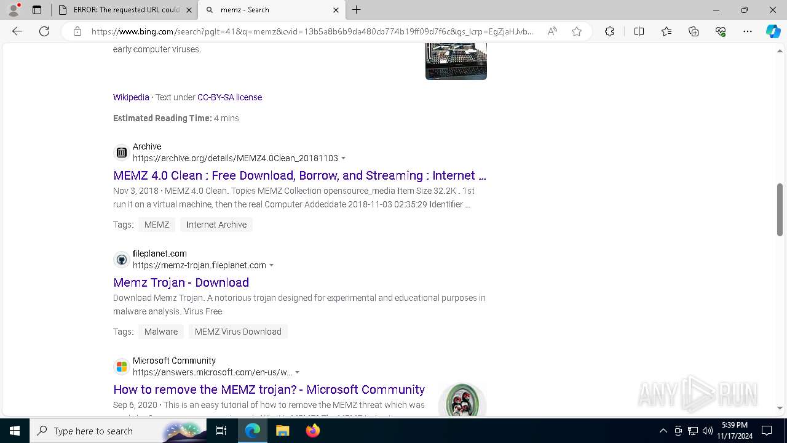Add this page to favorites star
Viewport: 787px width, 443px height.
point(577,31)
